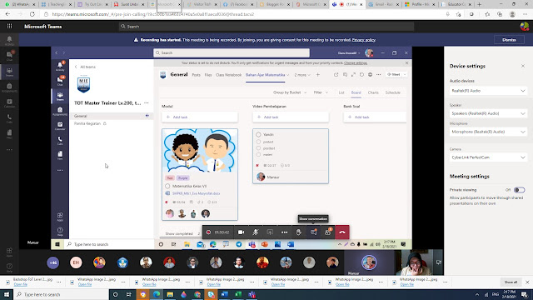533x300 pixels.
Task: Toggle Private viewing switch
Action: click(519, 190)
